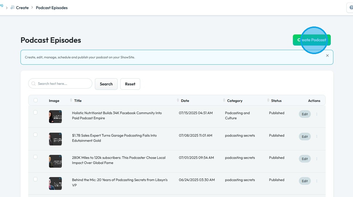Toggle the select-all episodes checkbox

click(36, 100)
